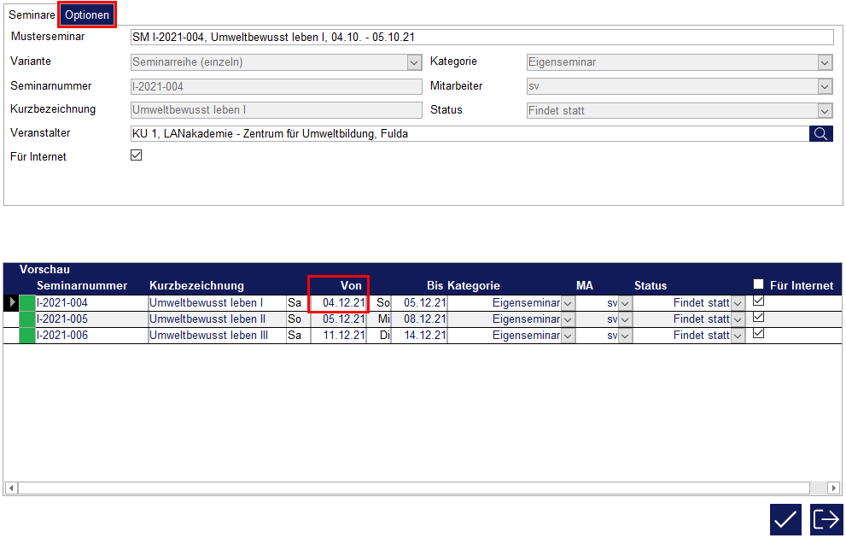This screenshot has height=538, width=846.
Task: Uncheck Für Internet for row I-2021-005
Action: coord(758,318)
